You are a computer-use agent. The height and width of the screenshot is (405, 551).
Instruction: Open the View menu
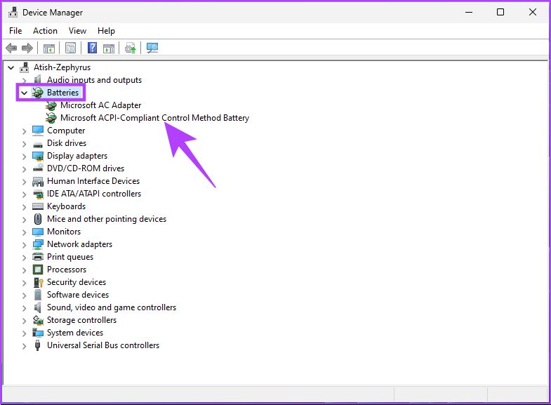(77, 31)
